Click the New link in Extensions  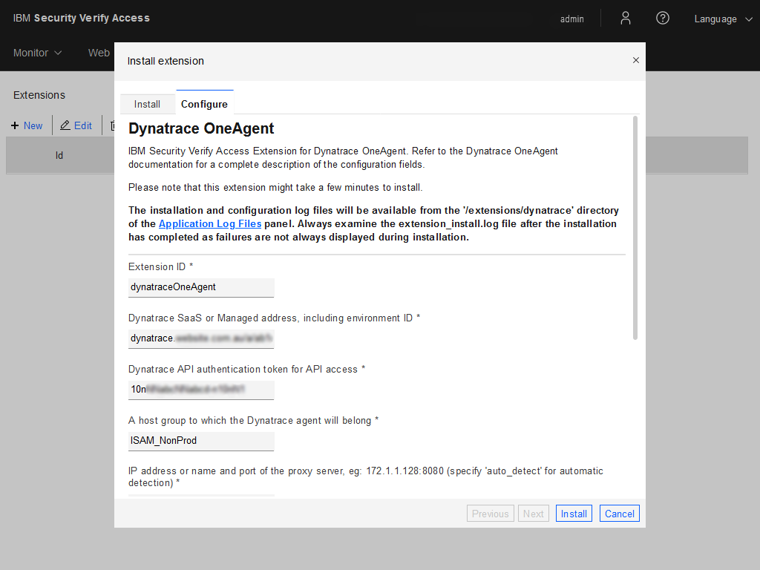pos(33,125)
